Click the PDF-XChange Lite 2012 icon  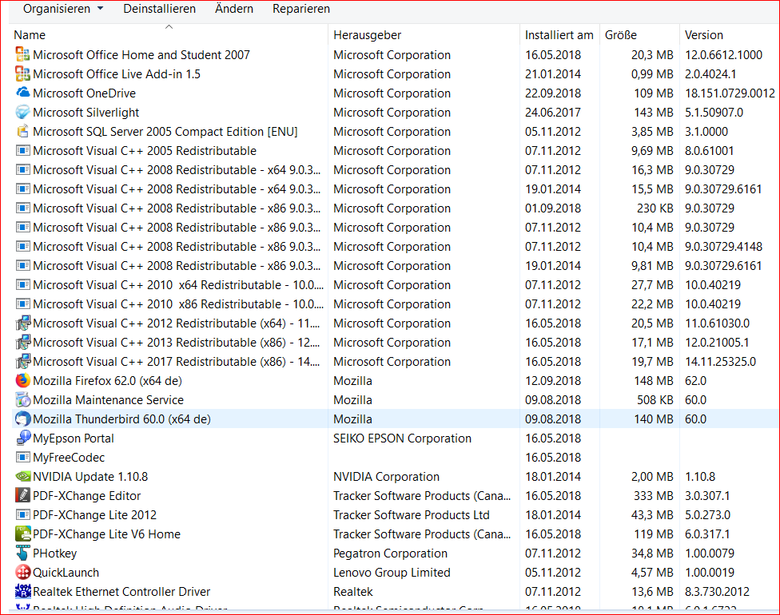click(x=23, y=515)
